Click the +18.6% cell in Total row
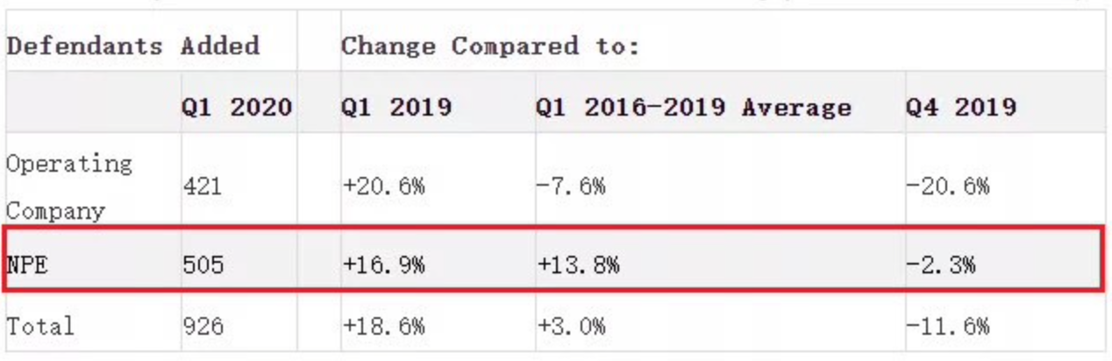1112x361 pixels. tap(383, 327)
